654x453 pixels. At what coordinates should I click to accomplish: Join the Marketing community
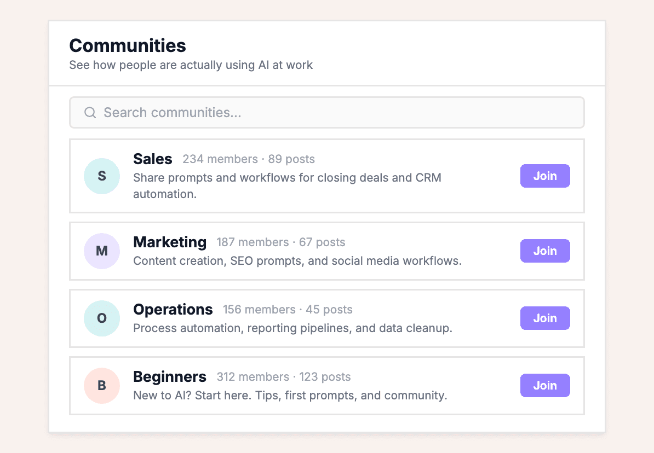[x=544, y=251]
